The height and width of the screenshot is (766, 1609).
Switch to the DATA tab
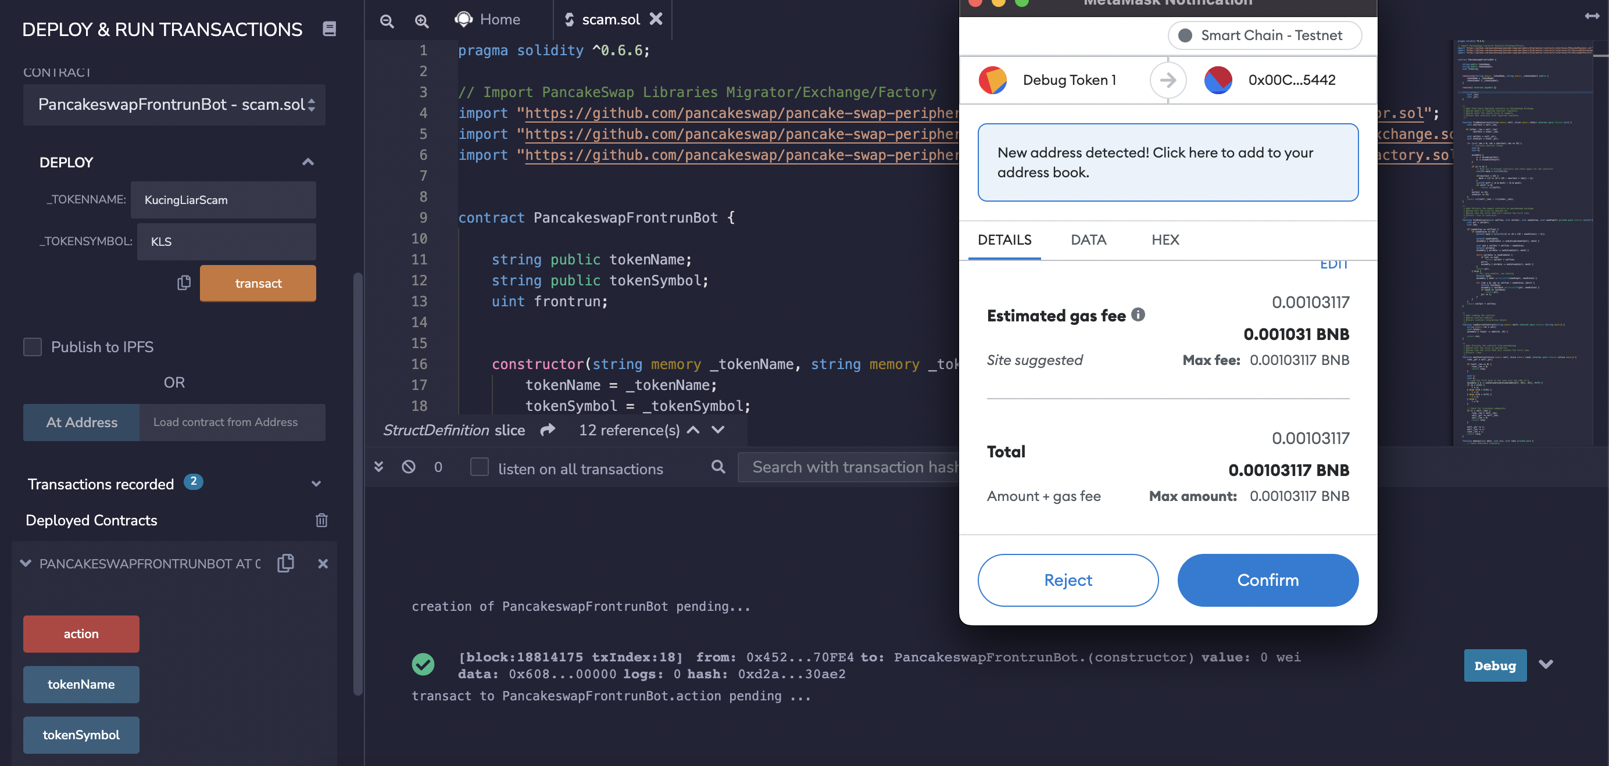pyautogui.click(x=1088, y=239)
